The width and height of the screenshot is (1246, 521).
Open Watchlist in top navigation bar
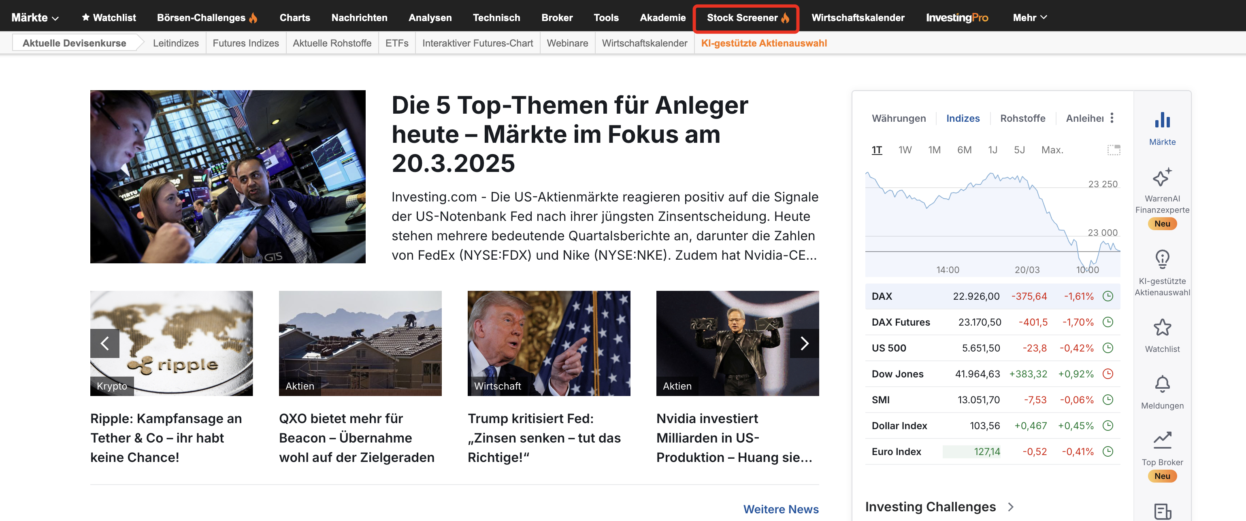tap(109, 17)
